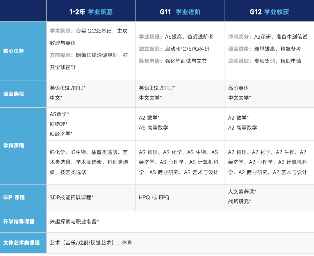Click the 'IG物理*' entry
Viewport: 314px width, 256px height.
58,124
